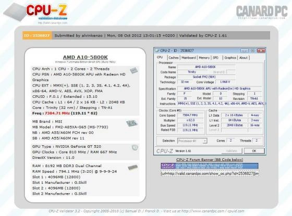Viewport: 292px width, 216px height.
Task: Click the L1 Data 2 x 16 KBytes field
Action: click(x=234, y=115)
